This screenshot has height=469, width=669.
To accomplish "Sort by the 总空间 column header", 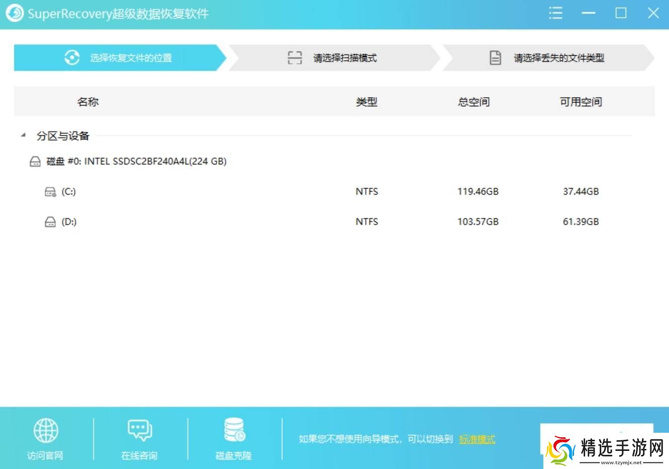I will 473,102.
